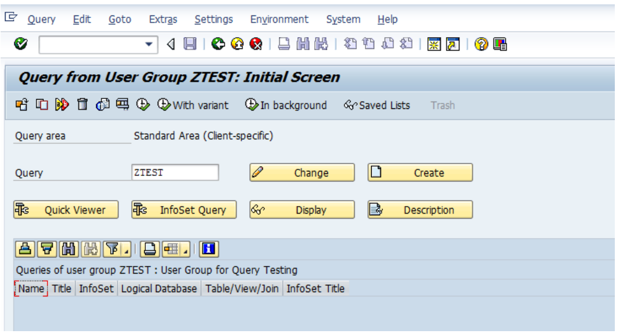Click the Execute clock-with-check icon without a label

click(x=143, y=105)
